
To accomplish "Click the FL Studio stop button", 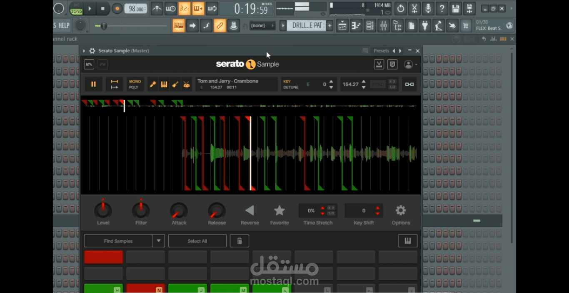I will pyautogui.click(x=103, y=8).
